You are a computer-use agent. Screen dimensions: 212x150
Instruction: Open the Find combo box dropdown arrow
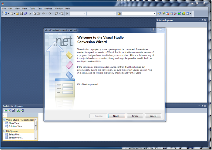coord(155,14)
